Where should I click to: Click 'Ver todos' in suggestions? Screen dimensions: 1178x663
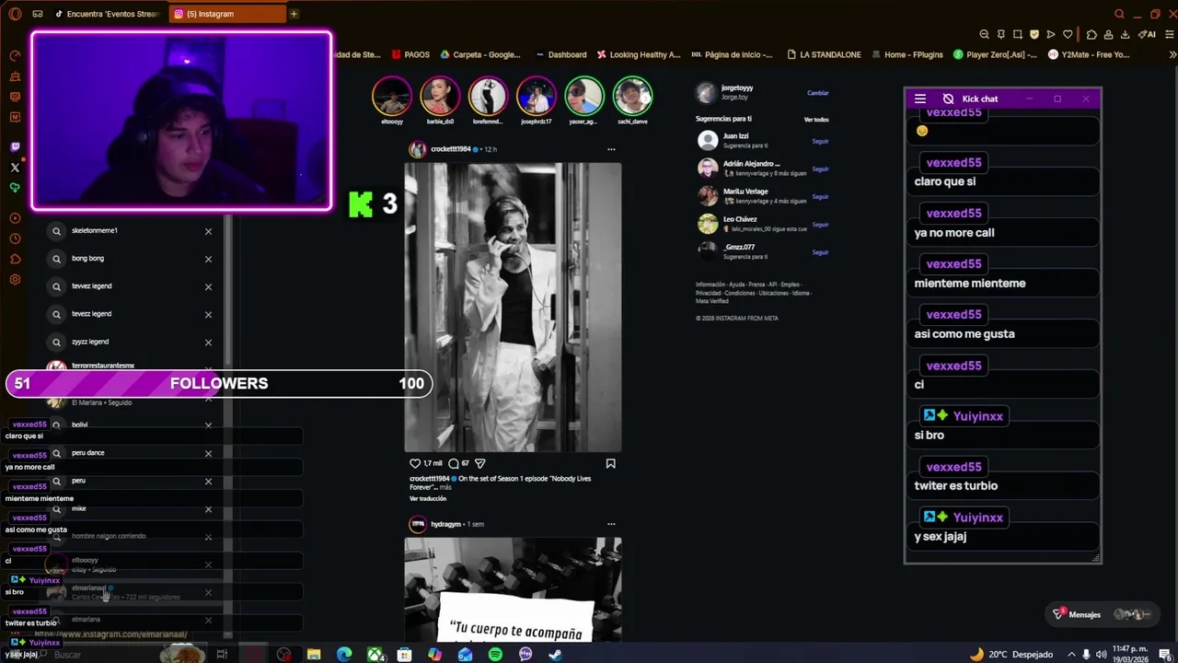coord(816,120)
